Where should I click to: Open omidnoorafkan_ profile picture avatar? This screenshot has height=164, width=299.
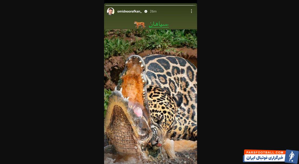[111, 11]
